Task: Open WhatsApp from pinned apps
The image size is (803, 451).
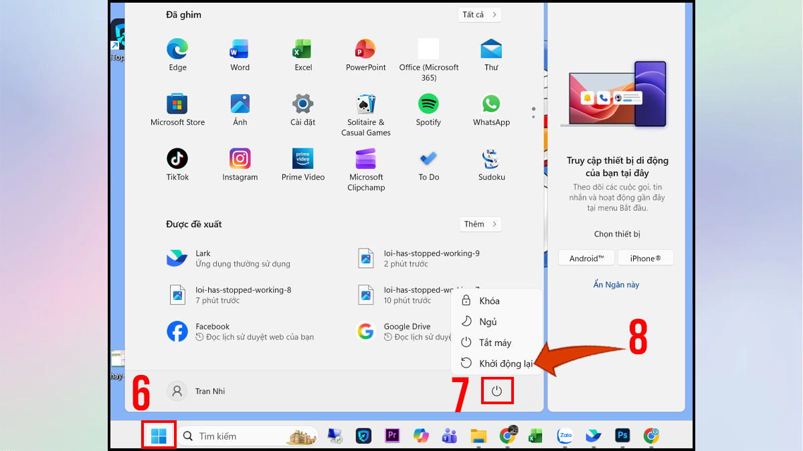Action: pos(491,104)
